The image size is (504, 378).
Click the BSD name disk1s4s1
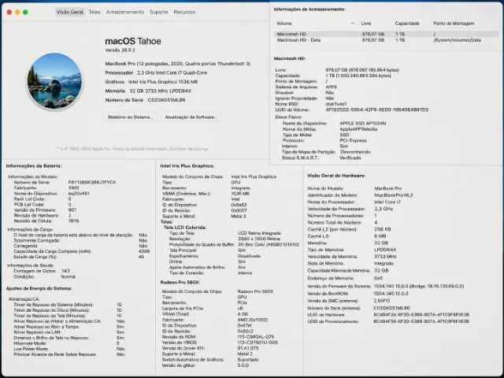pos(336,104)
